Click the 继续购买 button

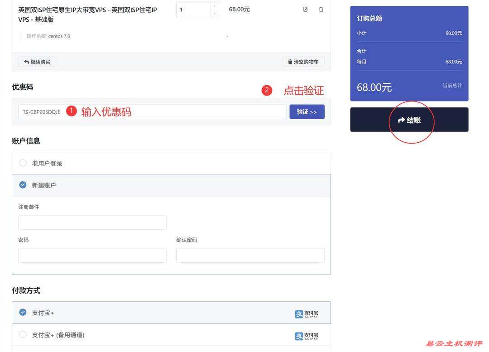tap(37, 62)
